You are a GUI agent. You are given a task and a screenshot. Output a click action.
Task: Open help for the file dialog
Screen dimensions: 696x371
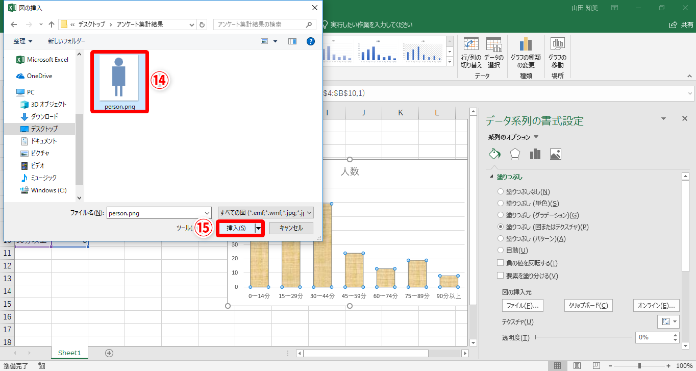click(x=310, y=41)
